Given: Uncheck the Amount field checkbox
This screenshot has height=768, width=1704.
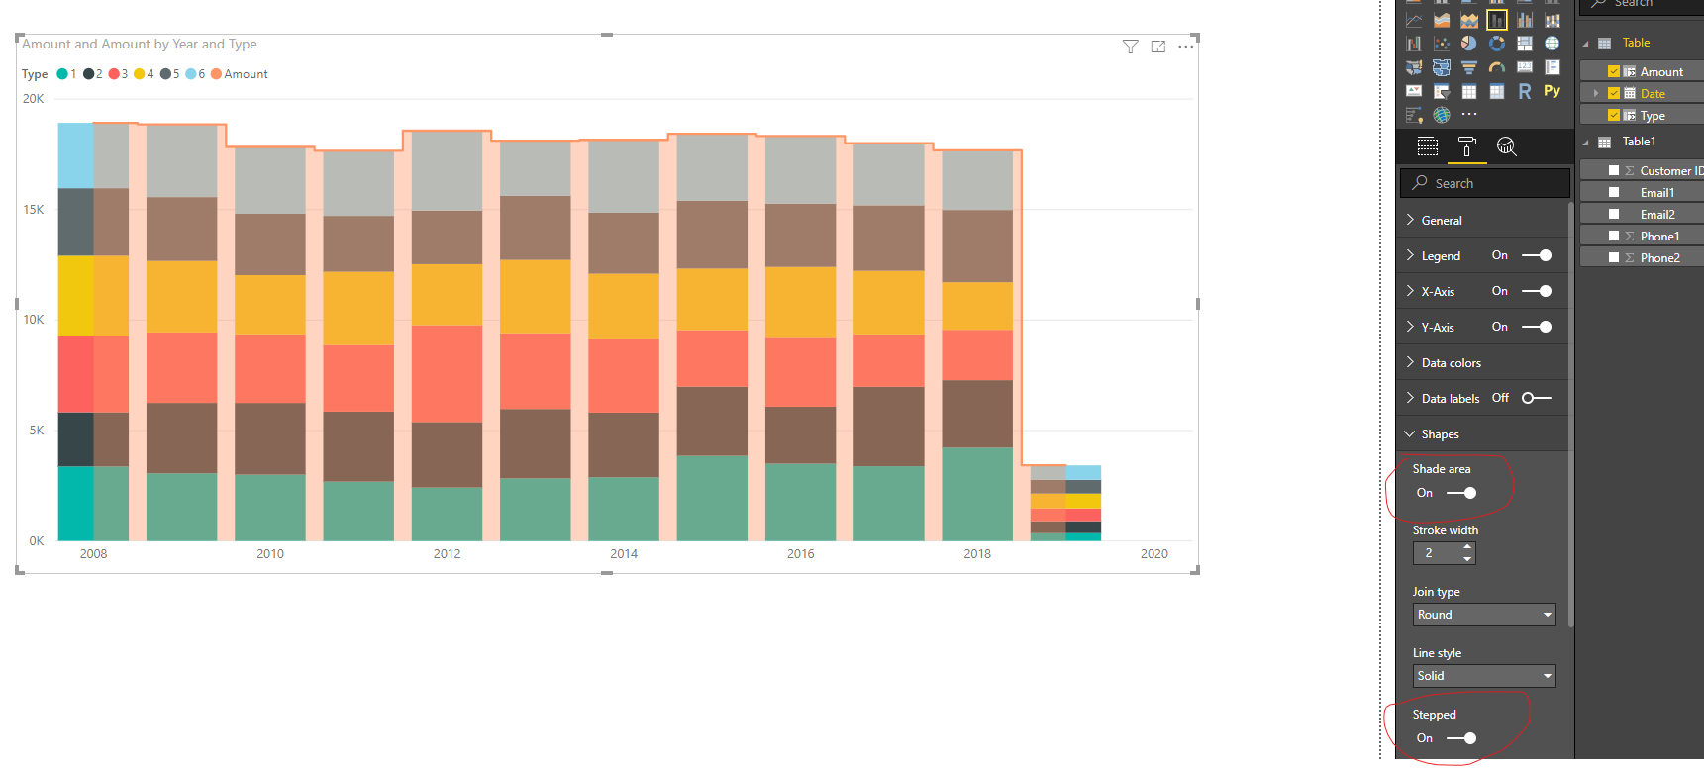Looking at the screenshot, I should point(1614,71).
